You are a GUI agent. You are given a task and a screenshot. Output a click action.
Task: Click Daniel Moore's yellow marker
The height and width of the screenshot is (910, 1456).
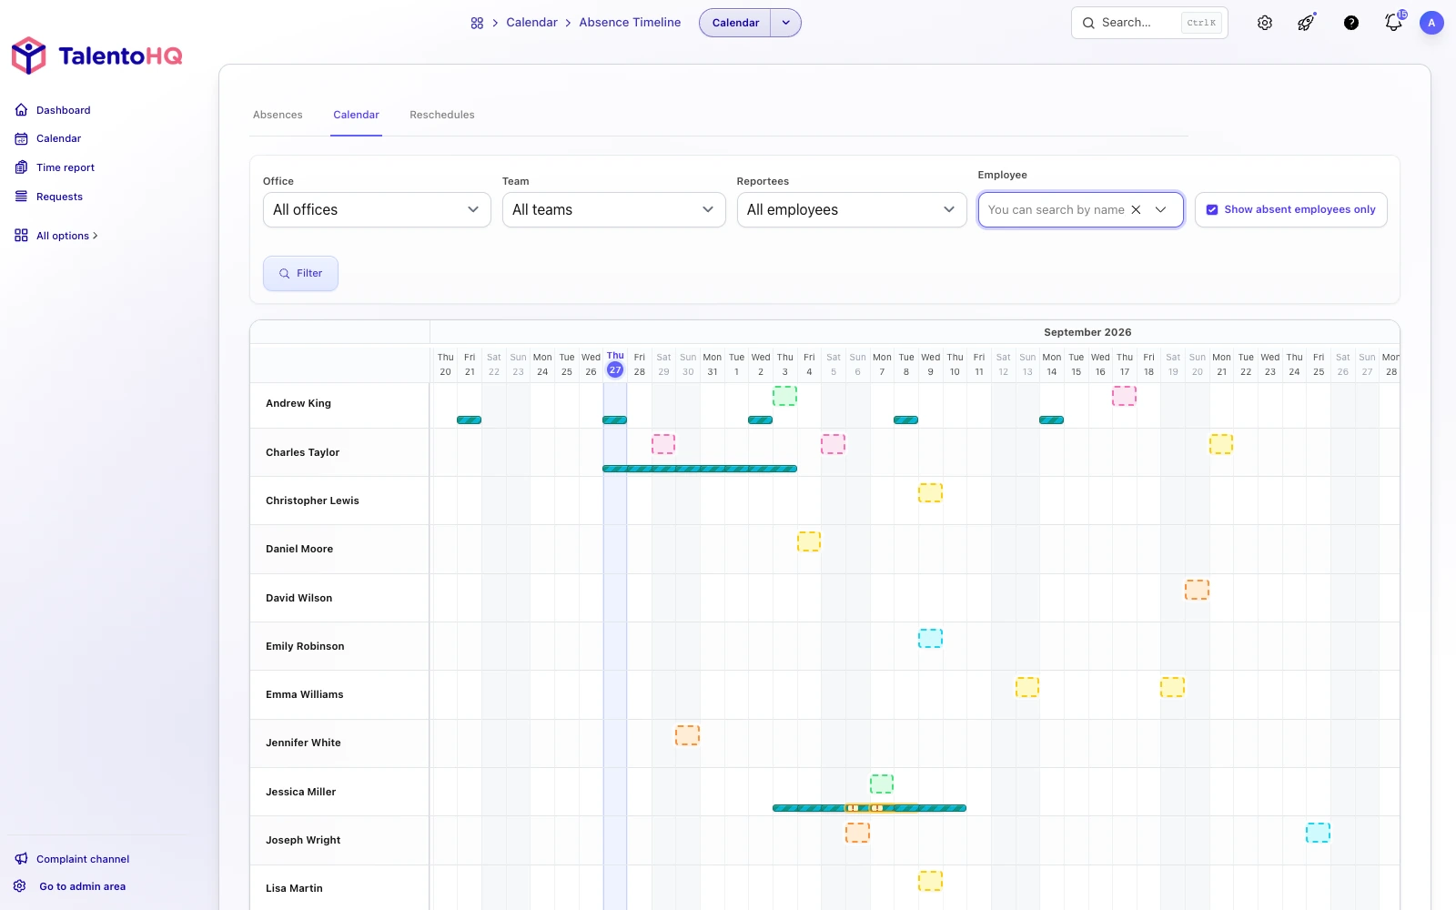pos(809,541)
